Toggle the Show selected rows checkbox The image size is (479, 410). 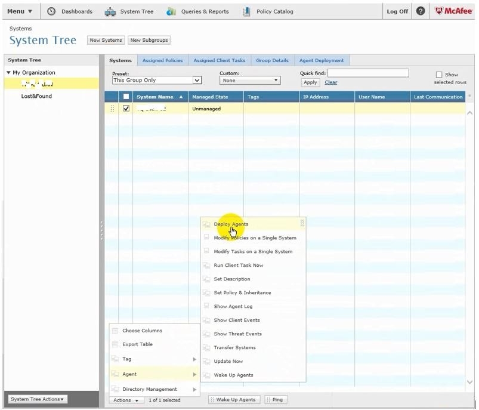(439, 75)
